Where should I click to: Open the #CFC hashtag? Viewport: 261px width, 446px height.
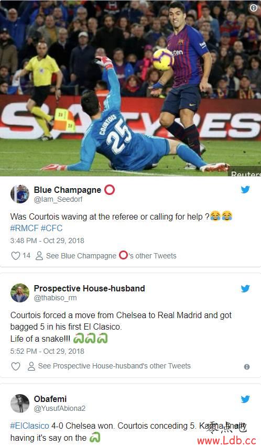point(51,228)
